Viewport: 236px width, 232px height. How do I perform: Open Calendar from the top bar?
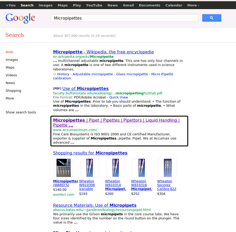tap(174, 5)
